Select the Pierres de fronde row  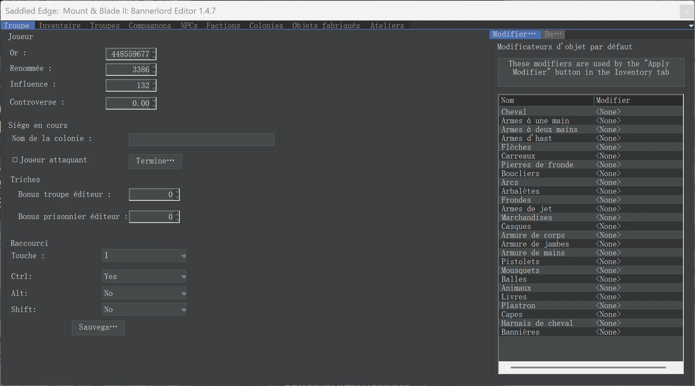[591, 165]
